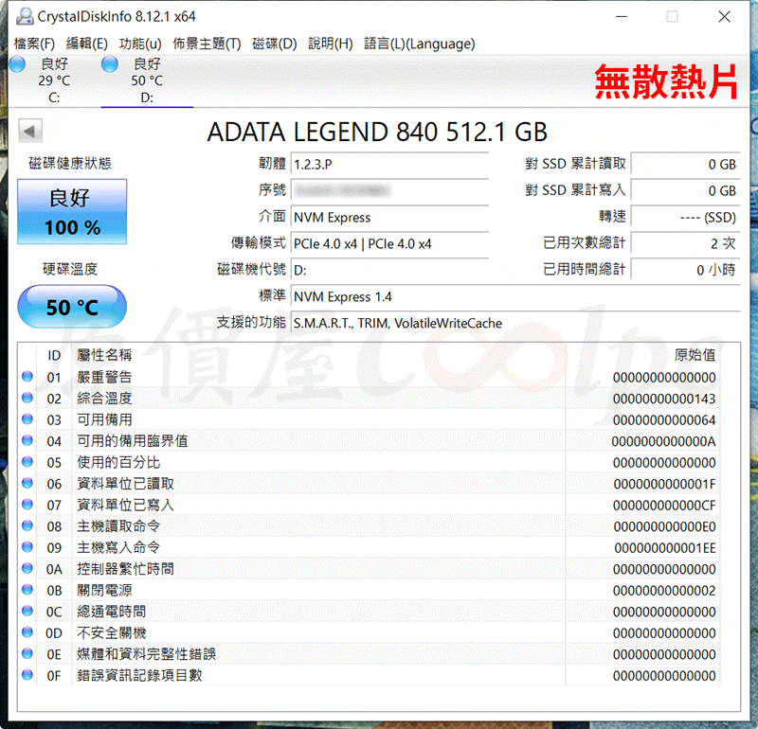The height and width of the screenshot is (729, 758).
Task: Click the transfer mode field PCIe 4.0 x4
Action: [x=389, y=243]
